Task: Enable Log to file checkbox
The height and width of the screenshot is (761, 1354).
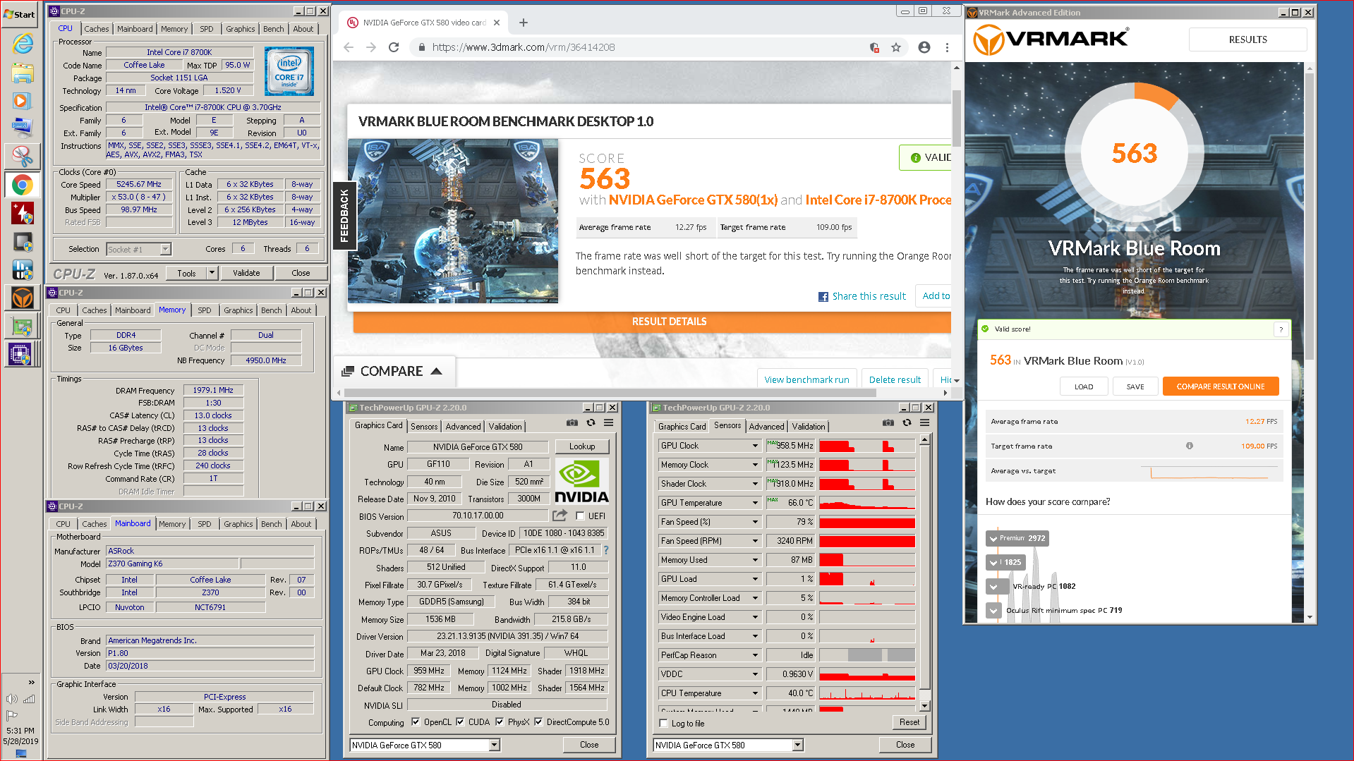Action: (x=663, y=723)
